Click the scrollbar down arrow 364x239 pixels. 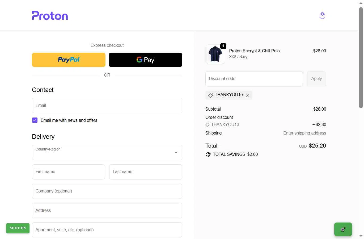[x=361, y=236]
